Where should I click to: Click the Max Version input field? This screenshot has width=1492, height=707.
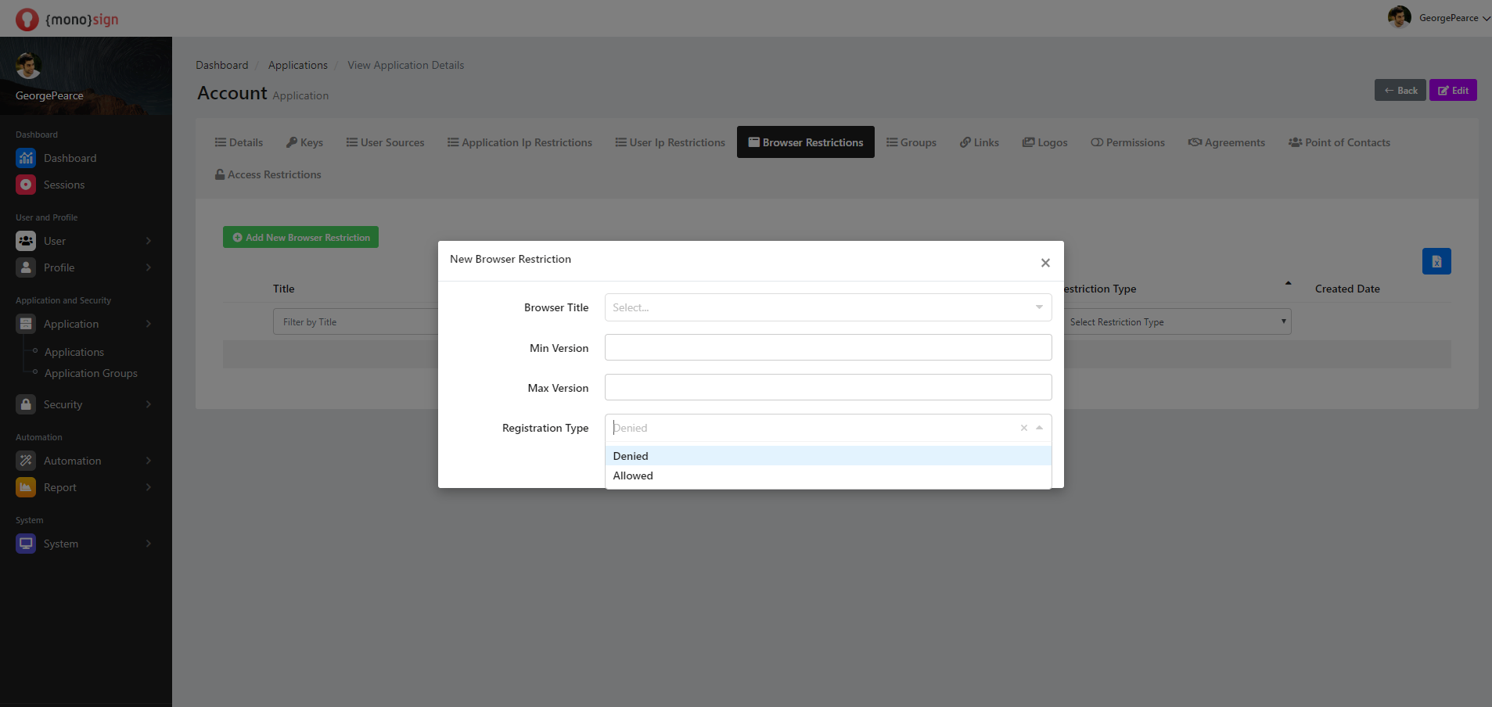pyautogui.click(x=828, y=387)
